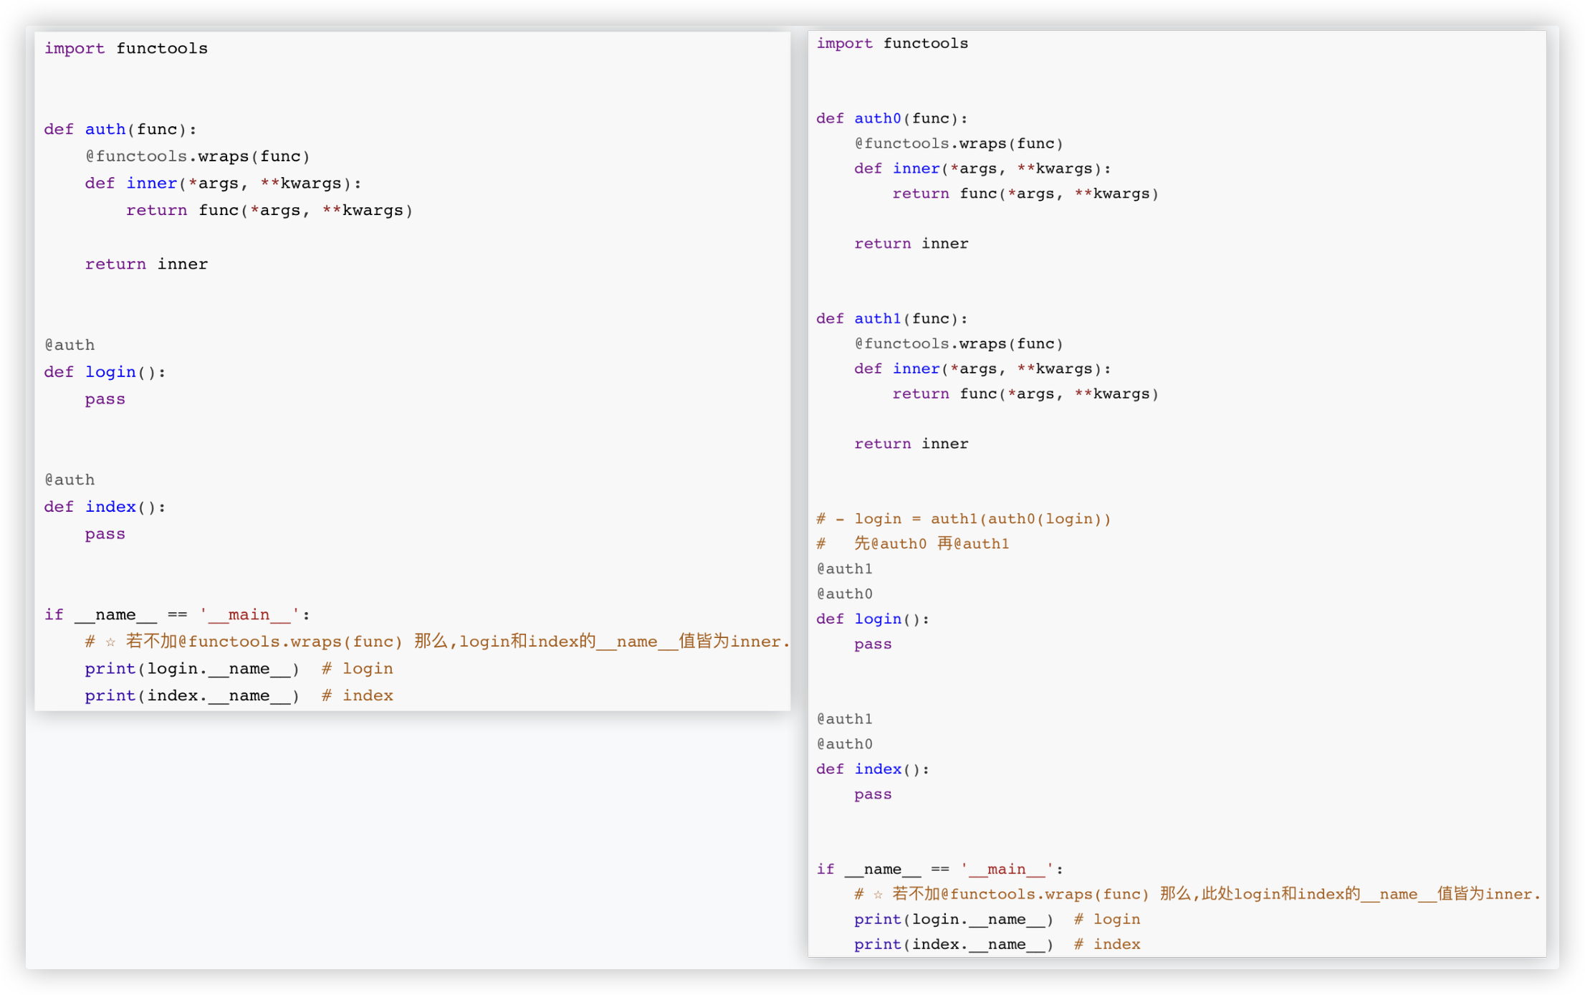Click the '@auth1' decorator above the right def login
1585x995 pixels.
tap(844, 569)
